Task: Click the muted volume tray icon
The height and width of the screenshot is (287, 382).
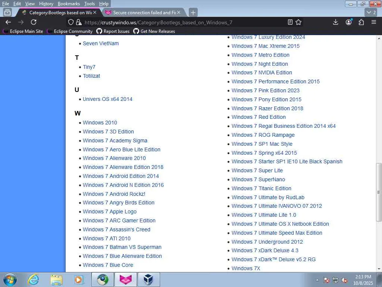Action: point(344,280)
